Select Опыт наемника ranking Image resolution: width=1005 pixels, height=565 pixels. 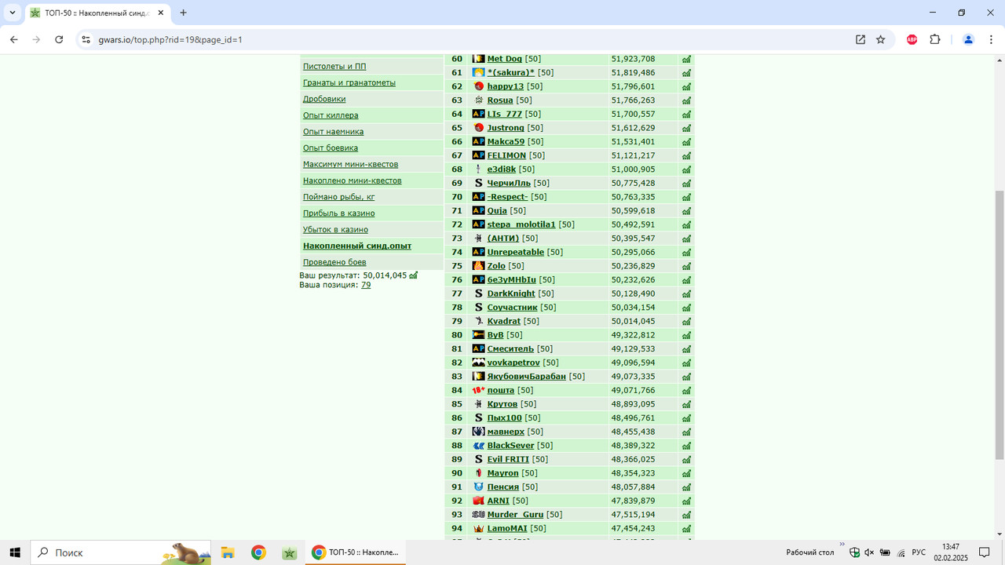click(333, 132)
